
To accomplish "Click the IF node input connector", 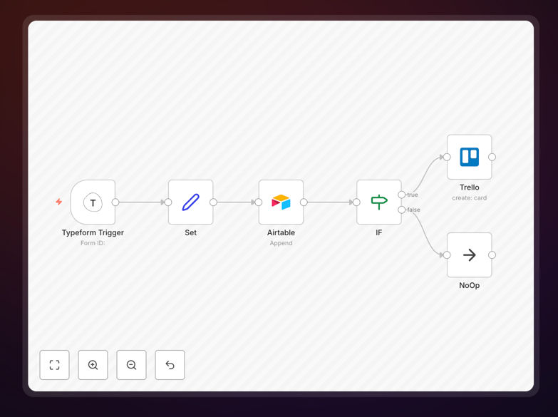I will coord(356,202).
